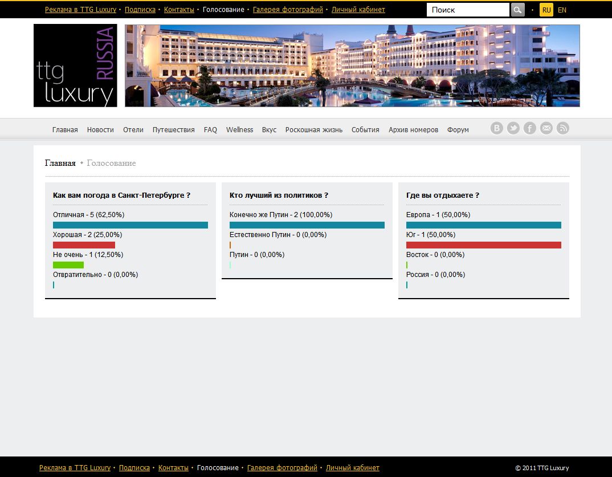Open the Facebook social icon
Screen dimensions: 612x477
point(529,128)
